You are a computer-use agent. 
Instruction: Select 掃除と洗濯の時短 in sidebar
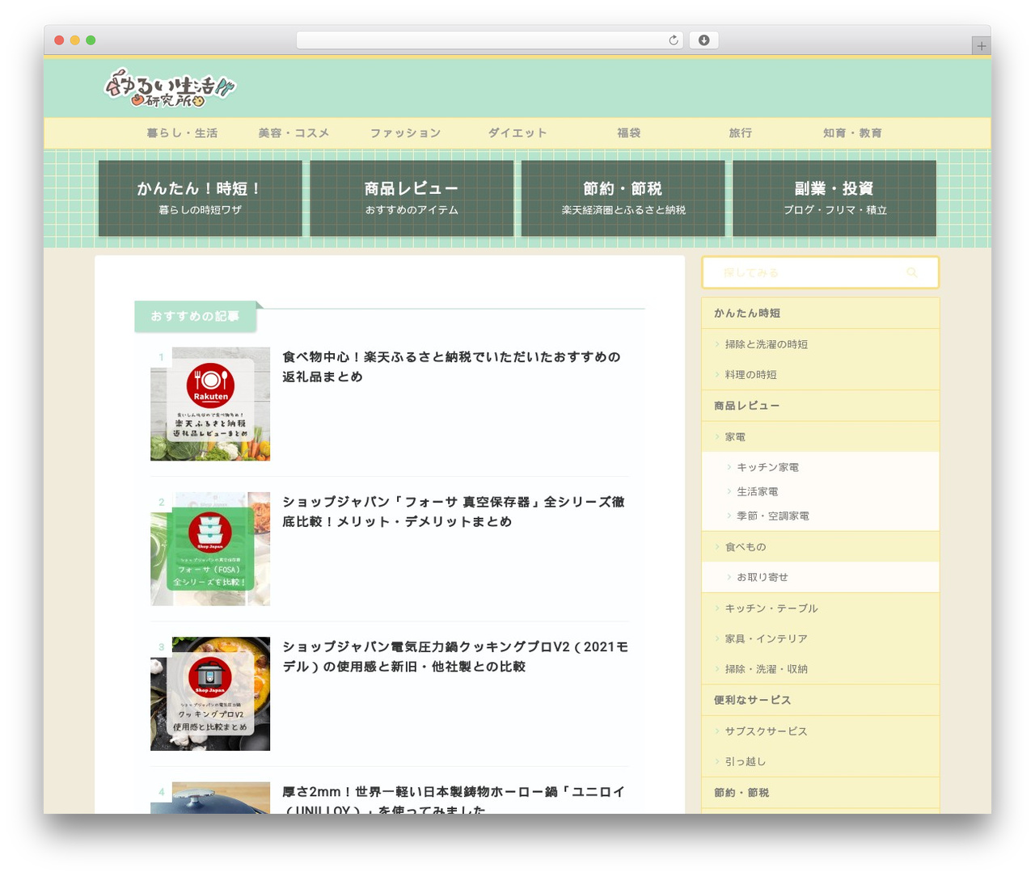767,344
